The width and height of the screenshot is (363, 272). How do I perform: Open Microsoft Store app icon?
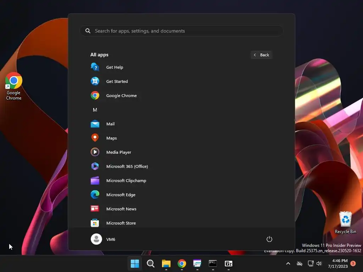point(95,223)
